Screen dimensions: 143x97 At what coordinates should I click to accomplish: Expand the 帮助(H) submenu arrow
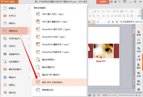29,77
